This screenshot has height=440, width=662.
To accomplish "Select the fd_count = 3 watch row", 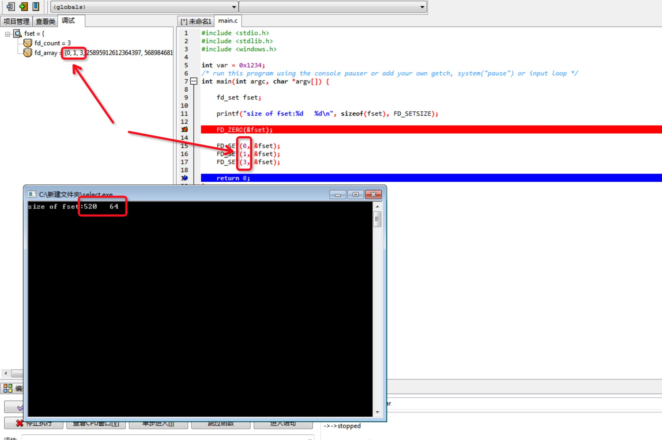I will (x=52, y=43).
